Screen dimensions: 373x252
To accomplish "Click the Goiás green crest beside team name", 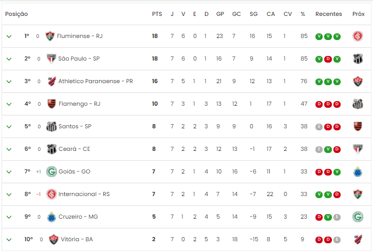I will (51, 171).
